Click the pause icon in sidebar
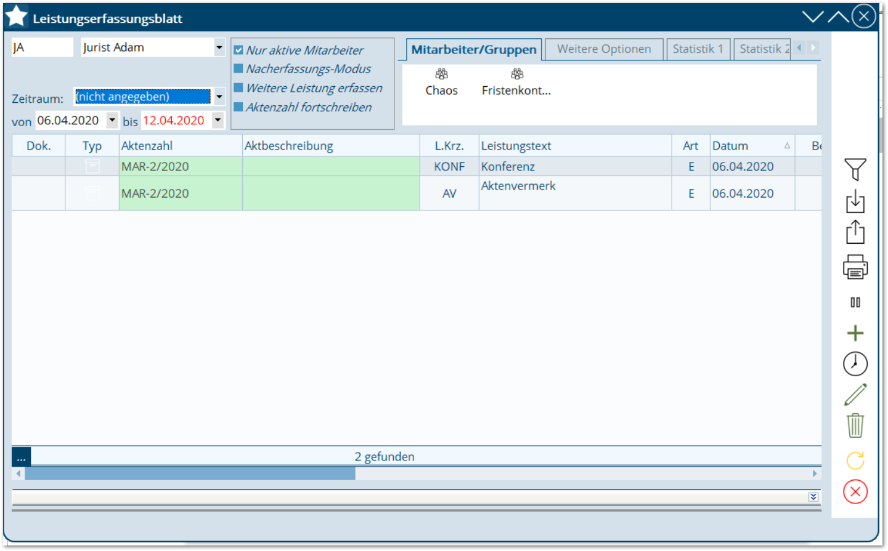Viewport: 888px width, 551px height. (x=855, y=302)
